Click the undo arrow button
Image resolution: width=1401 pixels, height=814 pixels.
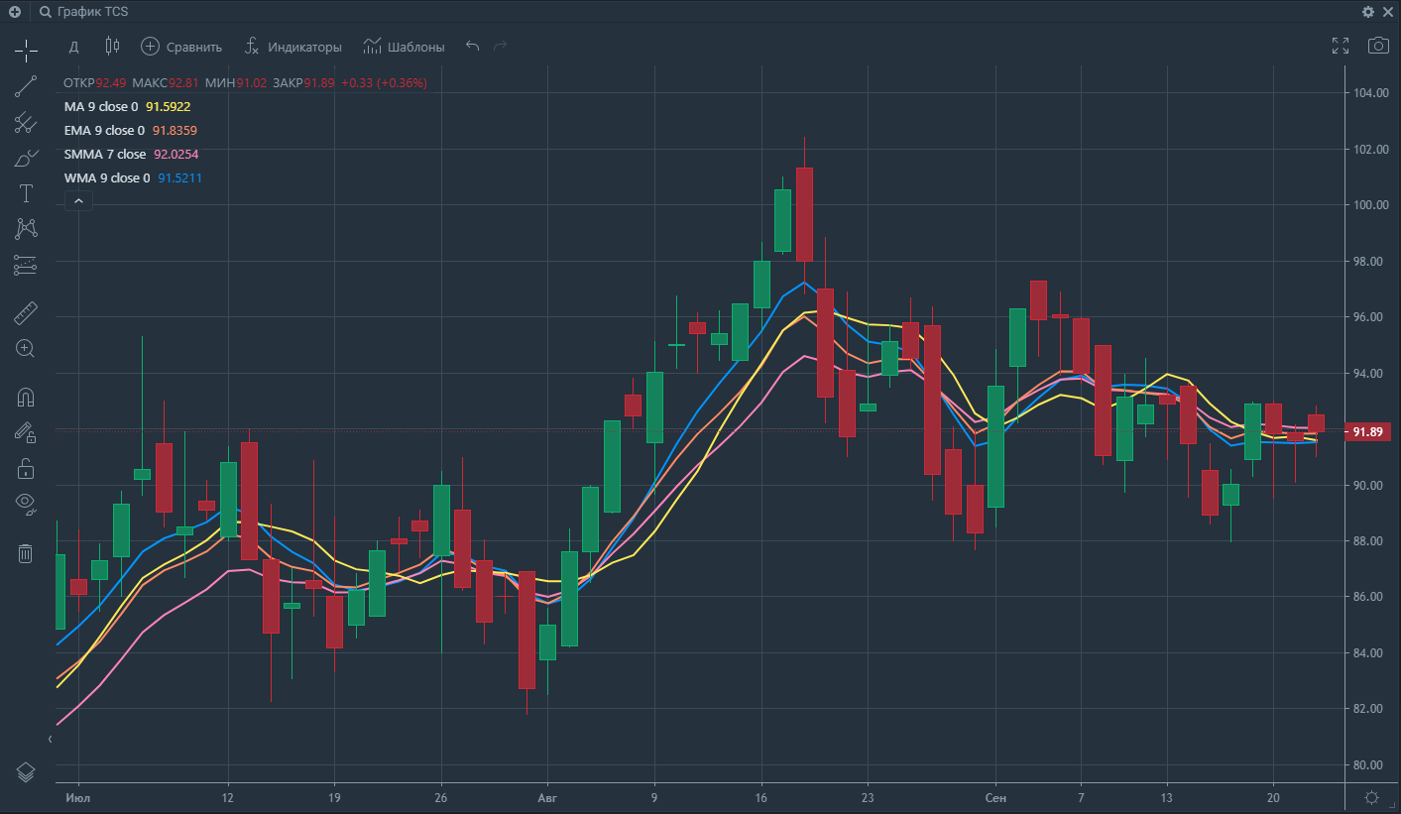[x=472, y=47]
